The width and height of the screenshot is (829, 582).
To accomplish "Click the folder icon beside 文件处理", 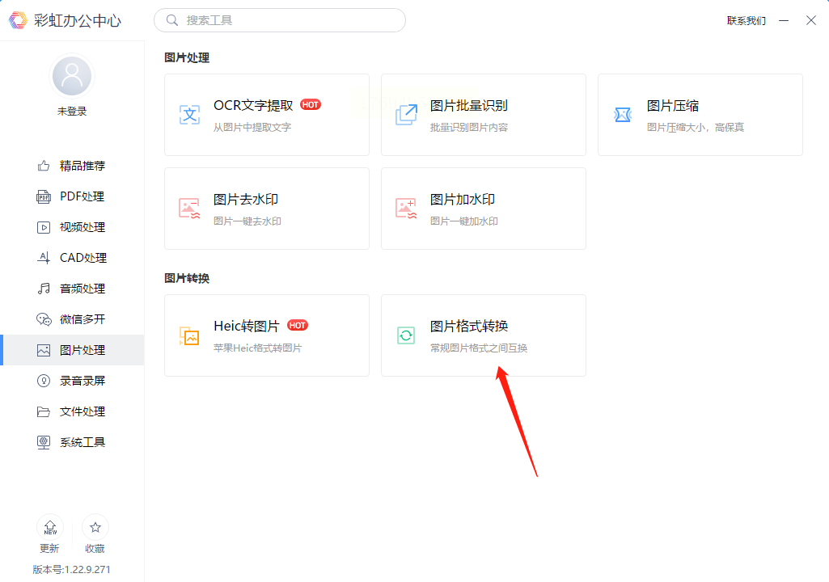I will pos(44,411).
